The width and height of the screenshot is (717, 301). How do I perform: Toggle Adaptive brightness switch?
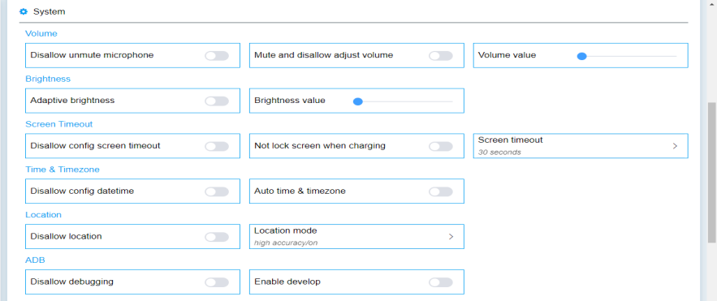pos(217,101)
